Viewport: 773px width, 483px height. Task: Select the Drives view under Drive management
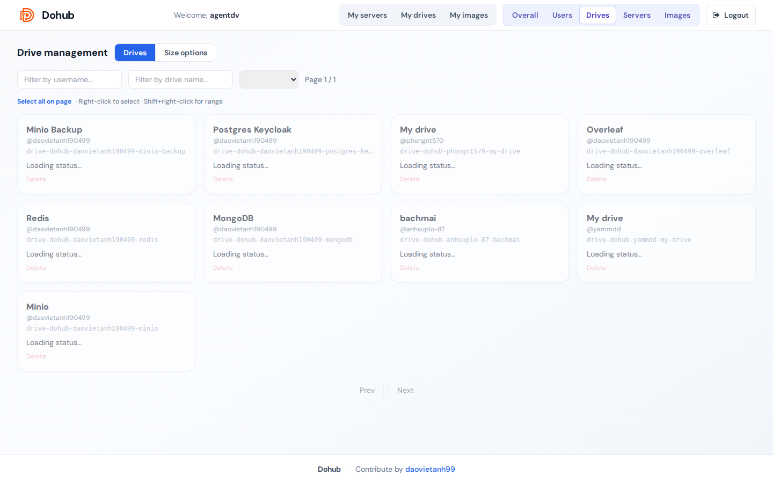pyautogui.click(x=135, y=53)
